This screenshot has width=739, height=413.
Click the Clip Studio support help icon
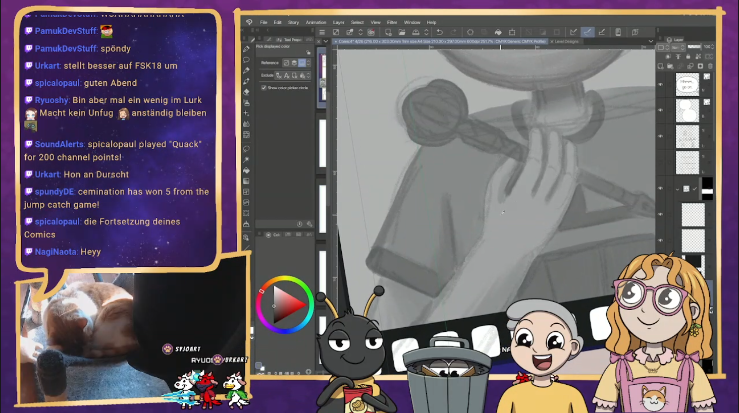pos(635,32)
